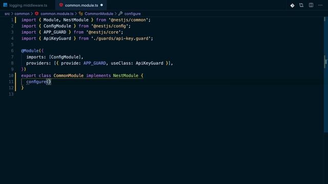Image resolution: width=328 pixels, height=184 pixels.
Task: Click the editor's vertical scrollbar
Action: pos(326,75)
